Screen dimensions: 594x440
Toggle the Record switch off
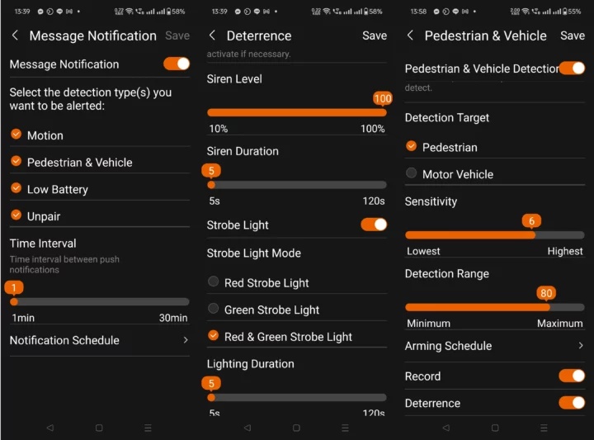click(572, 376)
